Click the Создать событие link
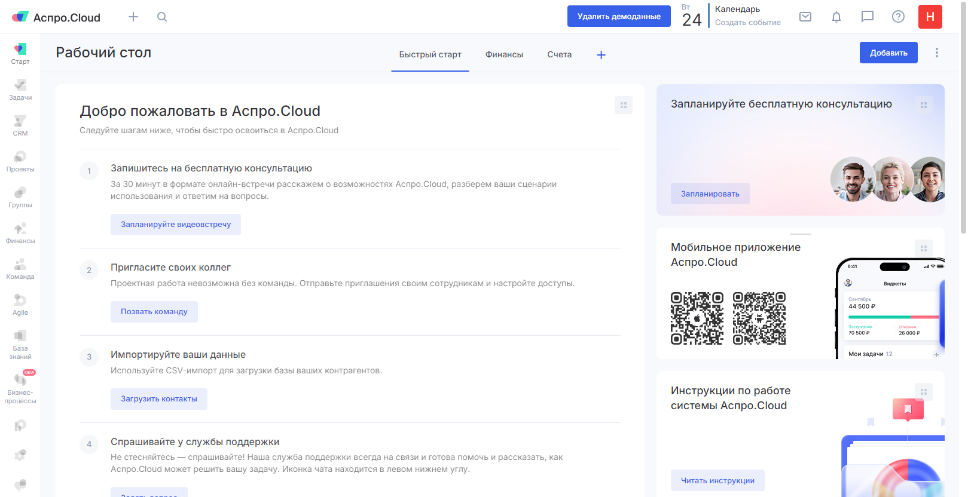Image resolution: width=968 pixels, height=497 pixels. (x=748, y=23)
